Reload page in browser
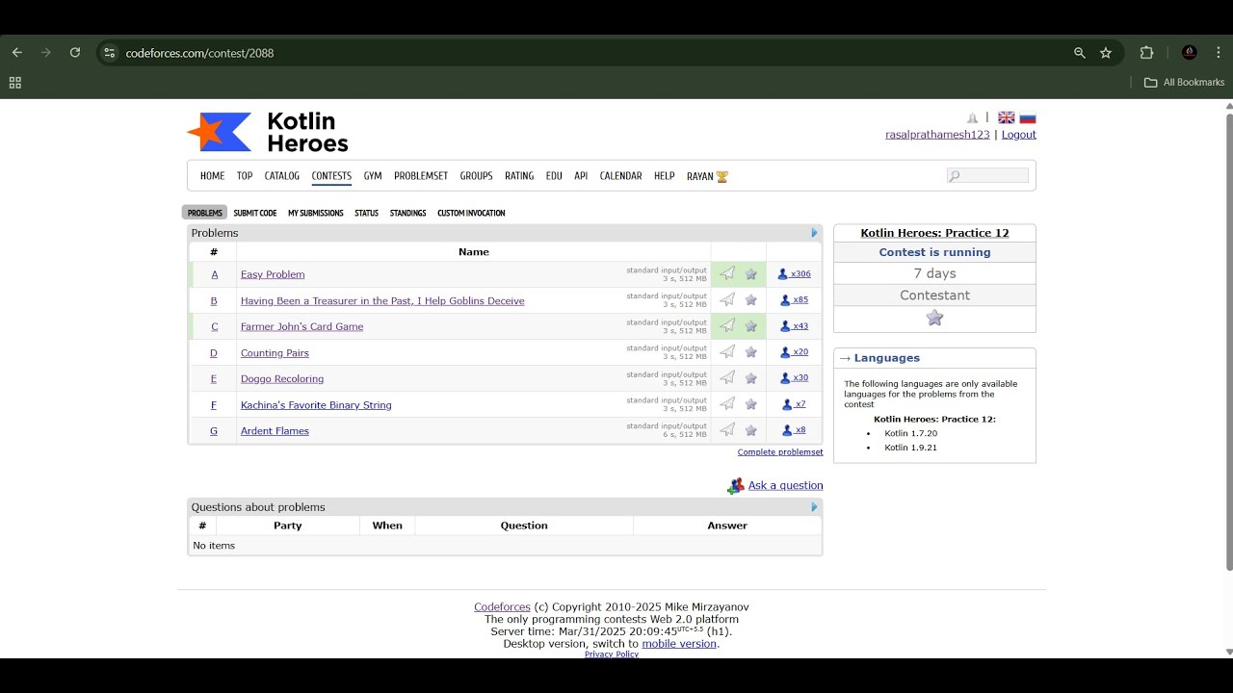 75,53
